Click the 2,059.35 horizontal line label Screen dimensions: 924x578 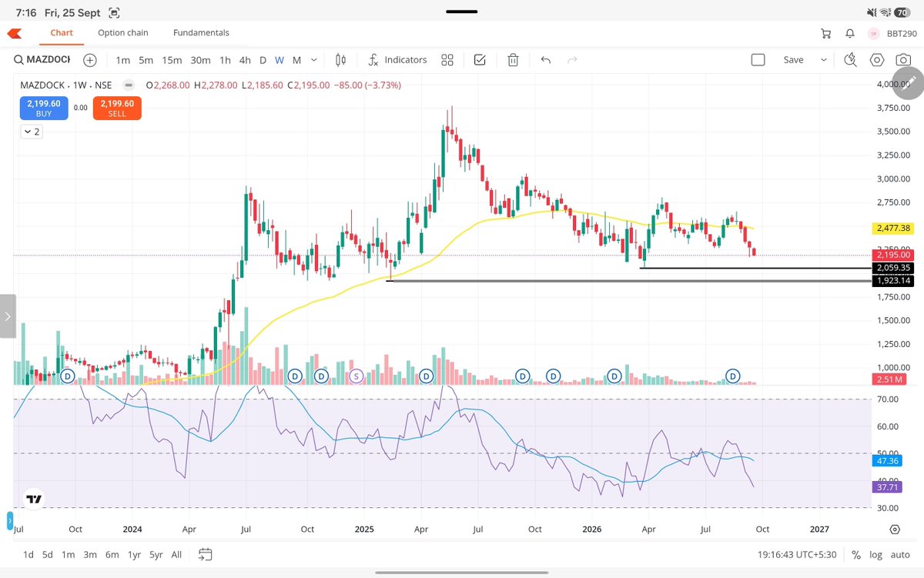893,268
